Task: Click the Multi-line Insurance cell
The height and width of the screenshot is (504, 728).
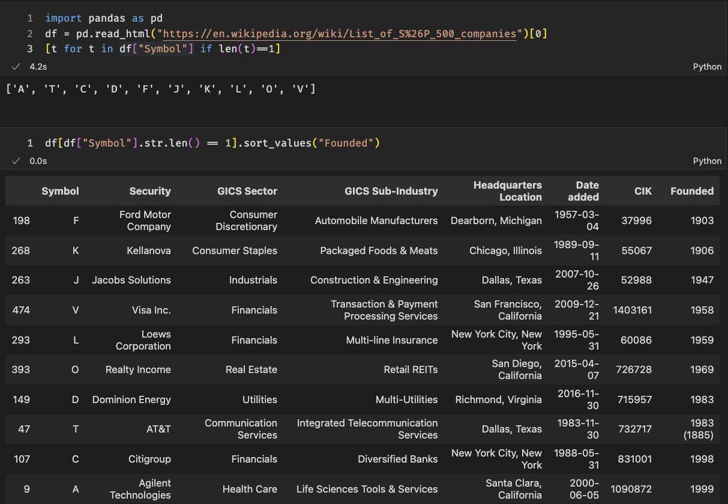Action: (391, 340)
